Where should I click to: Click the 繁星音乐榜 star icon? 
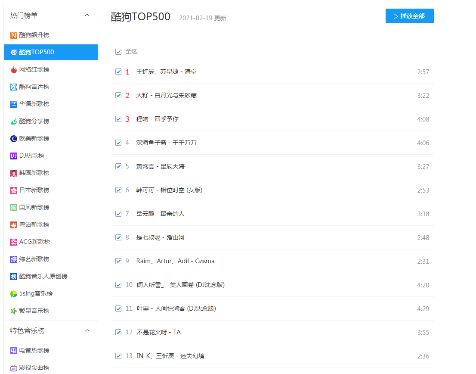[14, 311]
